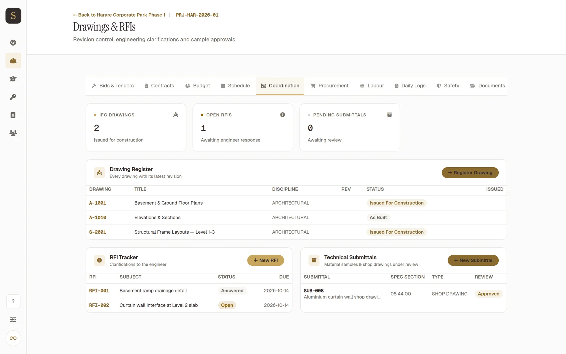Switch to the Budget tab
This screenshot has width=566, height=354.
(197, 86)
